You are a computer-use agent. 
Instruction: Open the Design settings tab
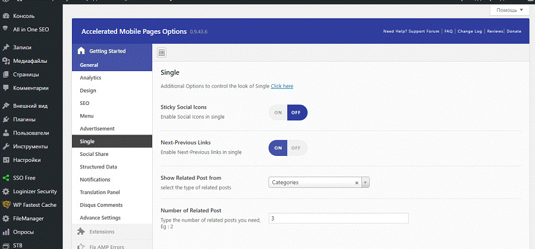[x=88, y=91]
